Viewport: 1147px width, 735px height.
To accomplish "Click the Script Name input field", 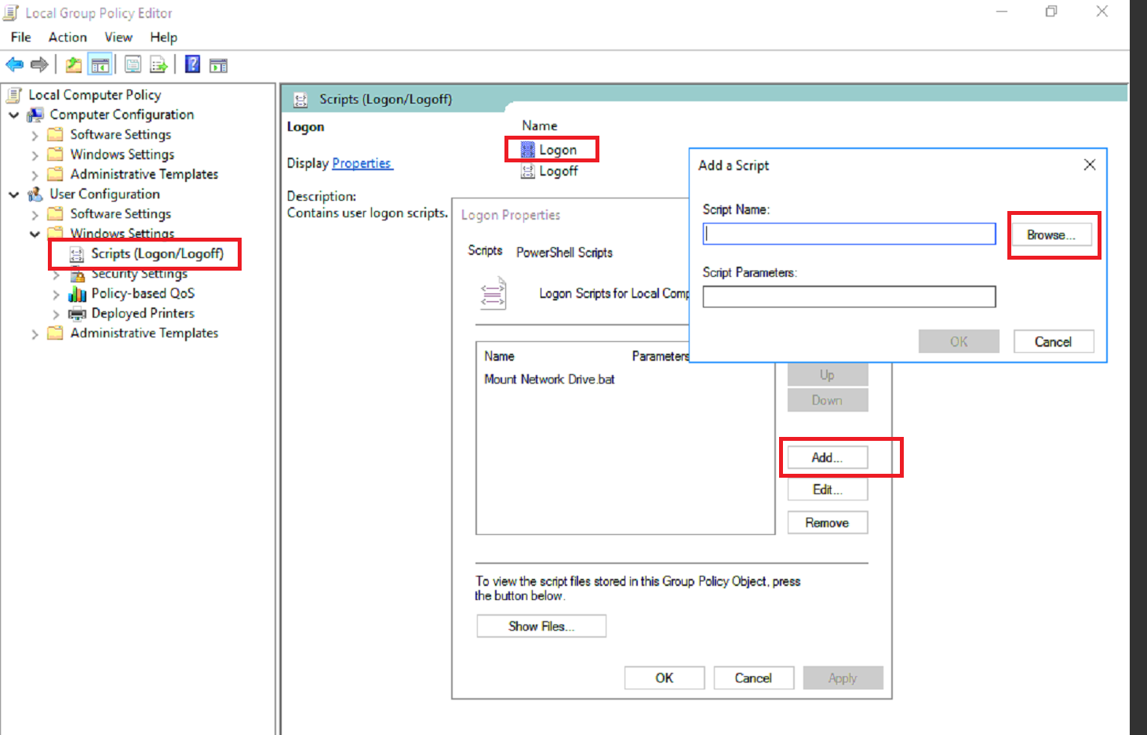I will click(x=850, y=234).
